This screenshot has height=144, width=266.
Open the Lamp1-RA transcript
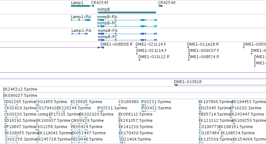[x=81, y=20]
